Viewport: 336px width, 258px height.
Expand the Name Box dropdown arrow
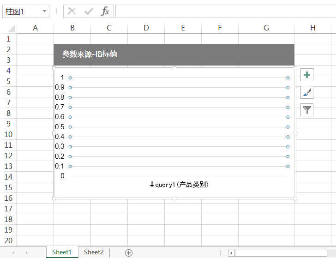[x=44, y=11]
